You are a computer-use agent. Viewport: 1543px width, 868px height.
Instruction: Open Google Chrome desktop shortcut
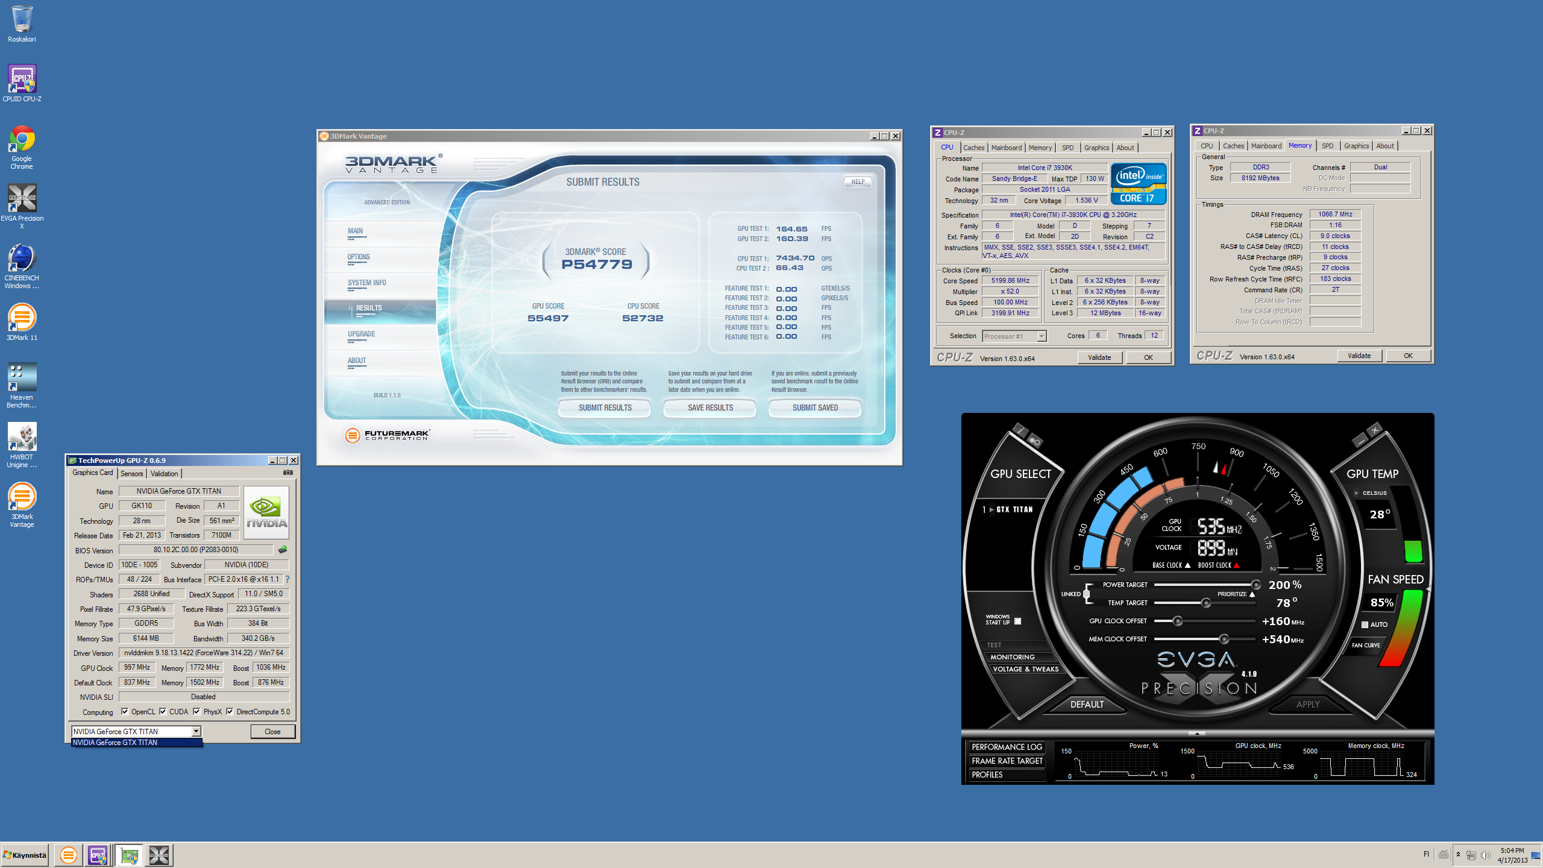[x=22, y=147]
